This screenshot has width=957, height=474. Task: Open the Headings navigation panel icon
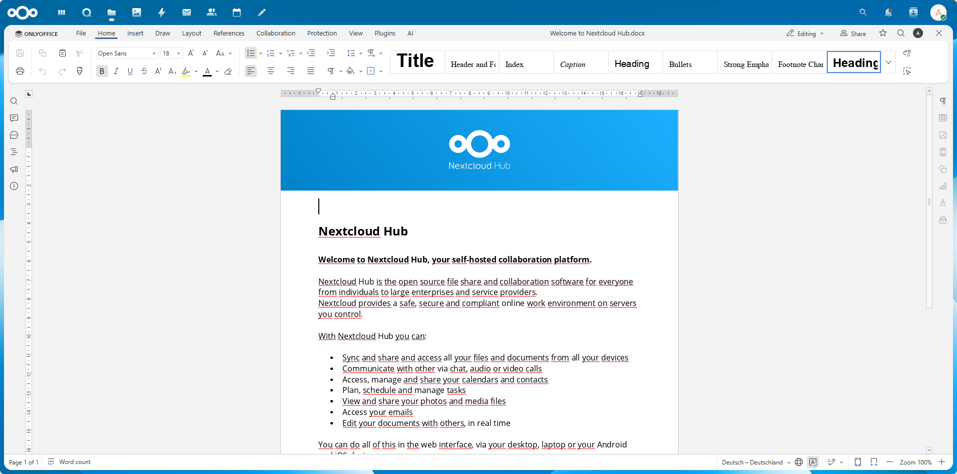point(14,152)
